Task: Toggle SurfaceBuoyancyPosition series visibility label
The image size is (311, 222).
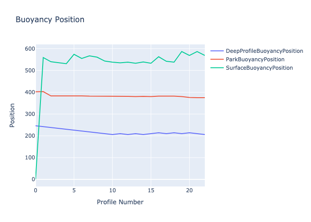Action: pos(259,68)
